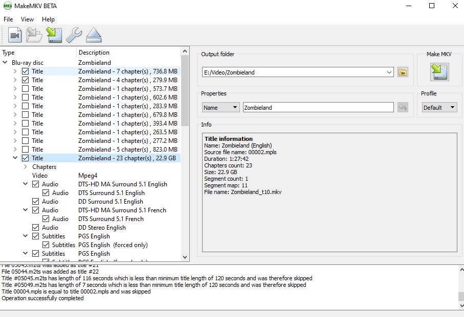Viewport: 464px width, 317px height.
Task: Check the 573.7 MB title checkbox
Action: [26, 88]
